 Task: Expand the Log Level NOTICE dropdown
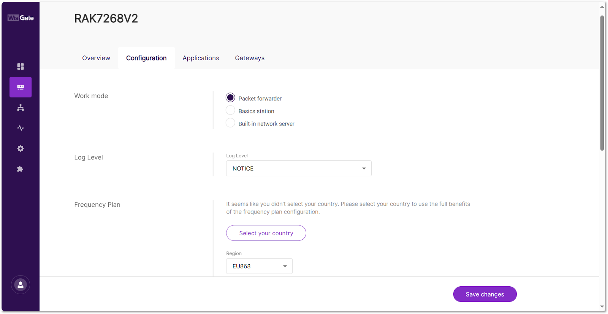click(299, 168)
